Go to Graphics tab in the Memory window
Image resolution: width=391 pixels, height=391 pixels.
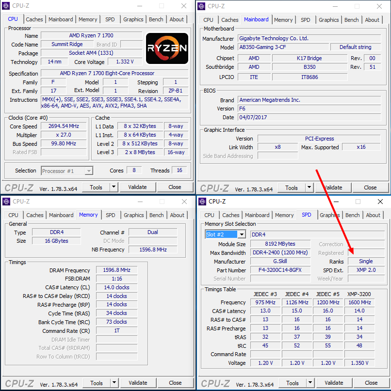tap(133, 215)
